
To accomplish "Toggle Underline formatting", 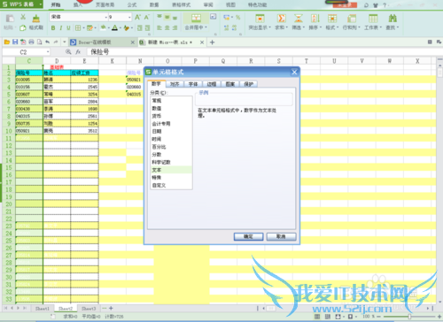I will 68,27.
